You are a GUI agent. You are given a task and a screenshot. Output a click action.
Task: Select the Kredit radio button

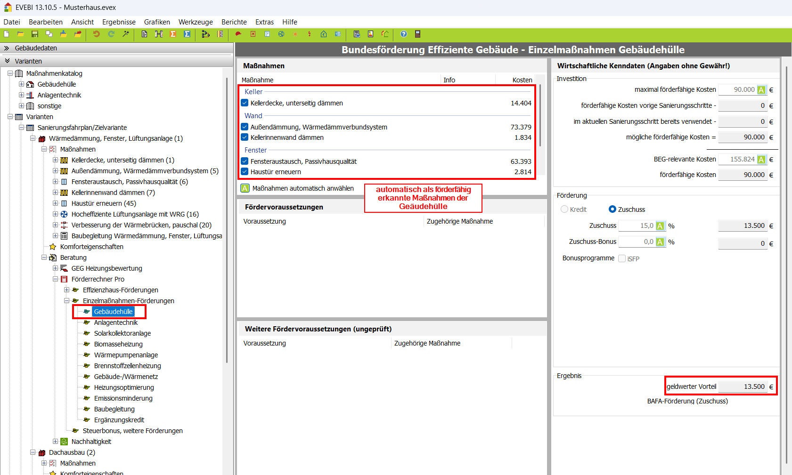pos(564,209)
